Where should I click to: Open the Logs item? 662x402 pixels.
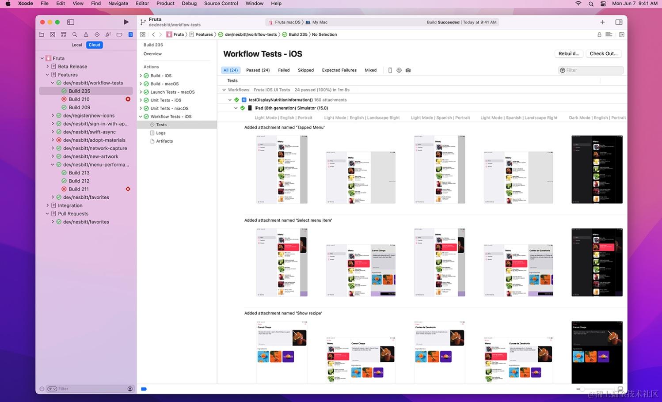[x=161, y=133]
